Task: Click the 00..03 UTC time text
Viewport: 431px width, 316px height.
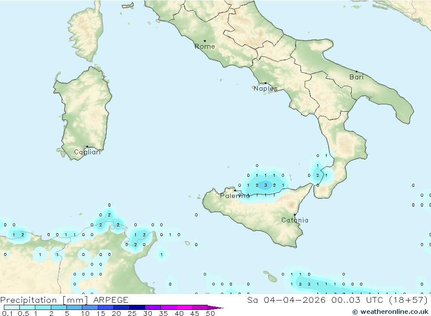Action: click(357, 300)
